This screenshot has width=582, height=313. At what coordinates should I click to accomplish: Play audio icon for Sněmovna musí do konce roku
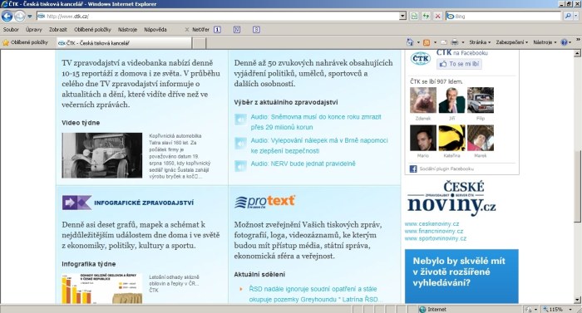point(240,120)
